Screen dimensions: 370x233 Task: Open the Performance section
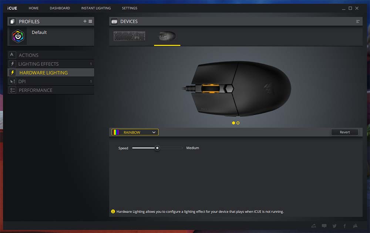(36, 90)
